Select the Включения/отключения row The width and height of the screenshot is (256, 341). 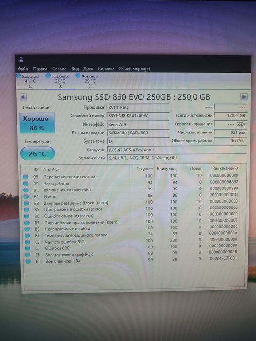pyautogui.click(x=131, y=189)
